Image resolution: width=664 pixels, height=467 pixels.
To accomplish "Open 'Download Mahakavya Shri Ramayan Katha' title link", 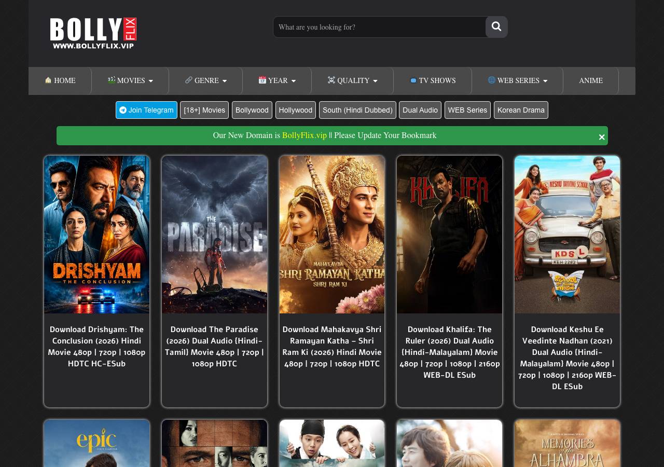I will coord(332,347).
